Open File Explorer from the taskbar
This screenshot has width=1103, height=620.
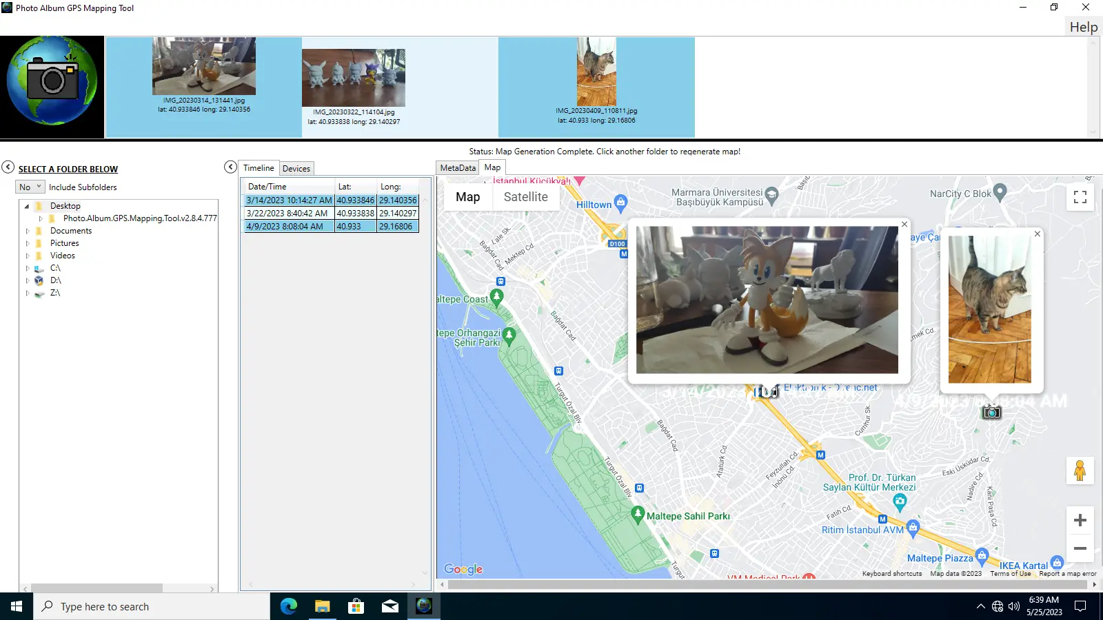[x=322, y=606]
